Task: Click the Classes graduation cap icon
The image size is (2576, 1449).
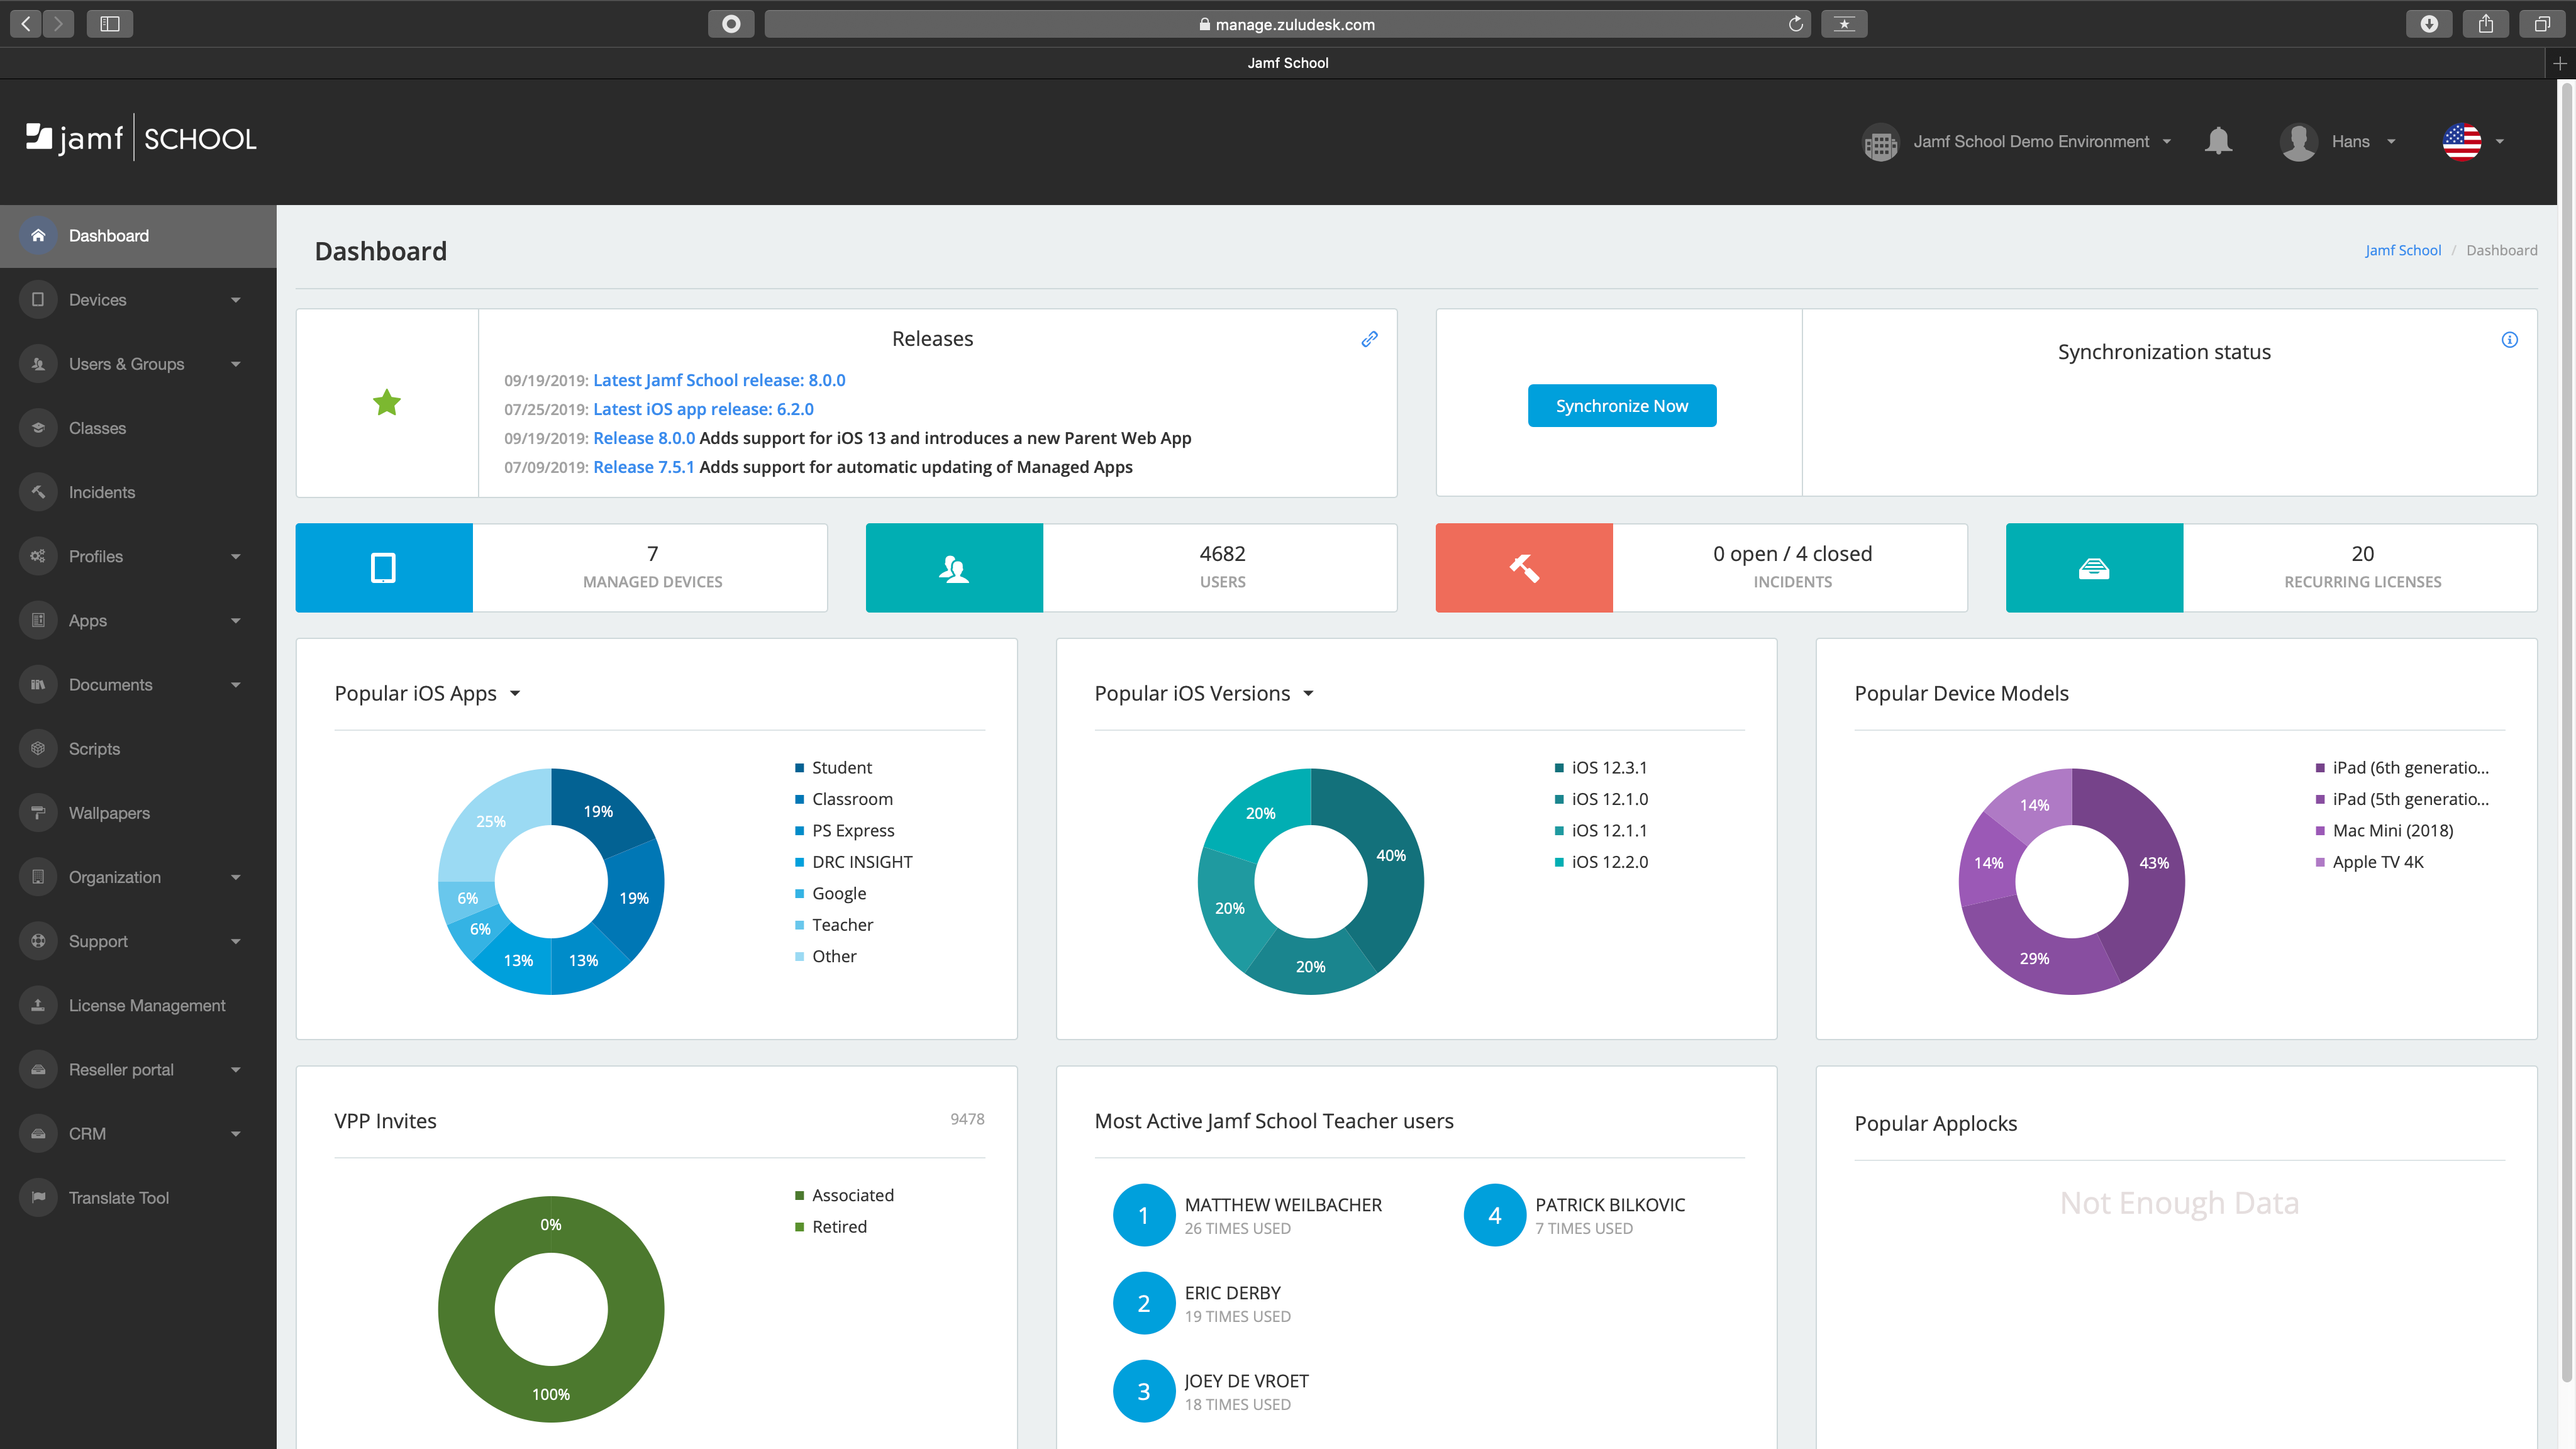Action: coord(38,428)
